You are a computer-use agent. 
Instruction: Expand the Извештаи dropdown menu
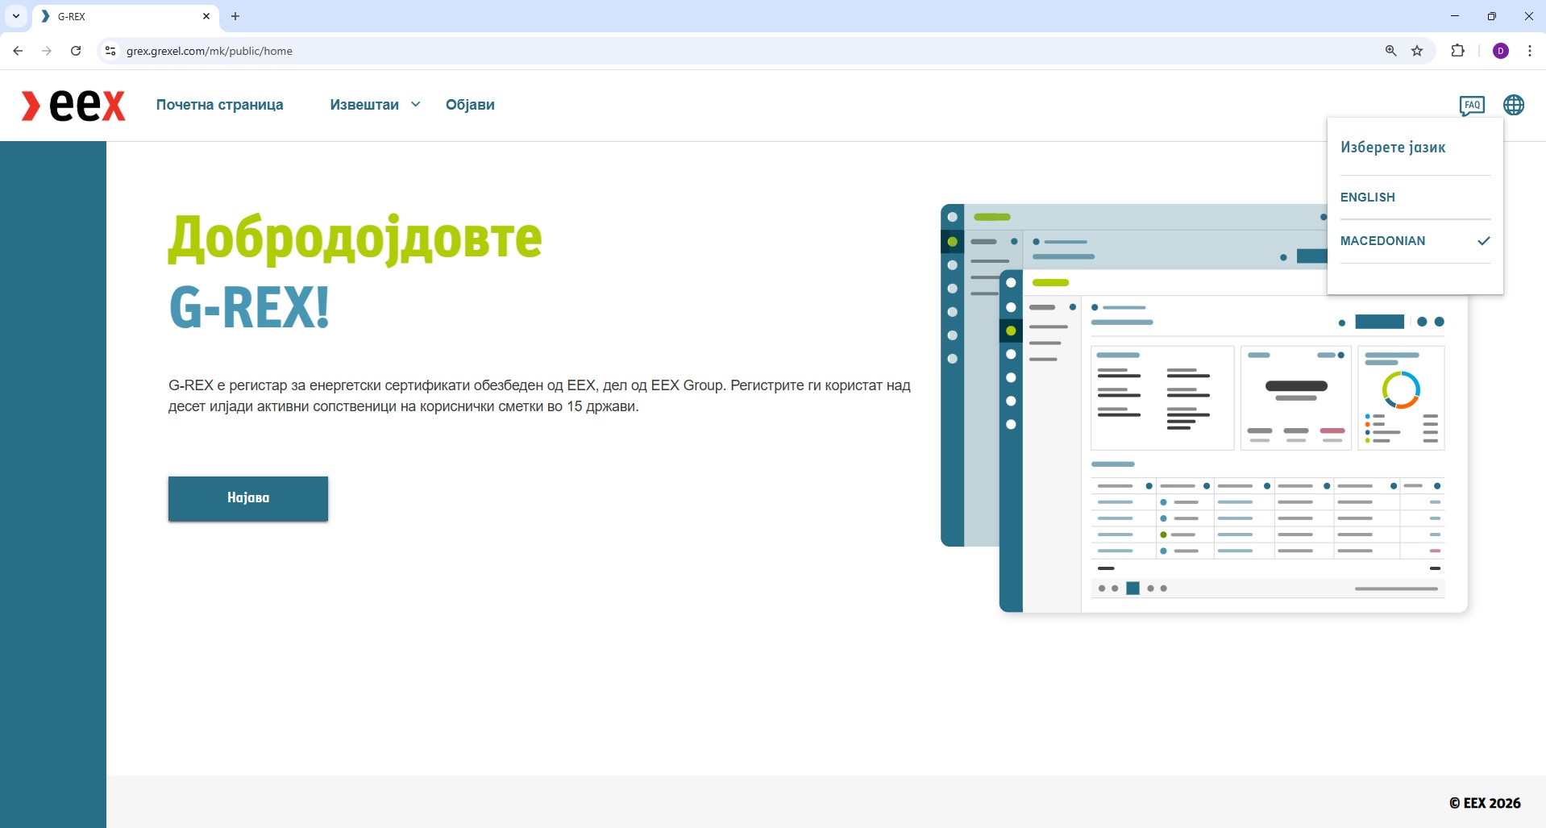[x=375, y=105]
